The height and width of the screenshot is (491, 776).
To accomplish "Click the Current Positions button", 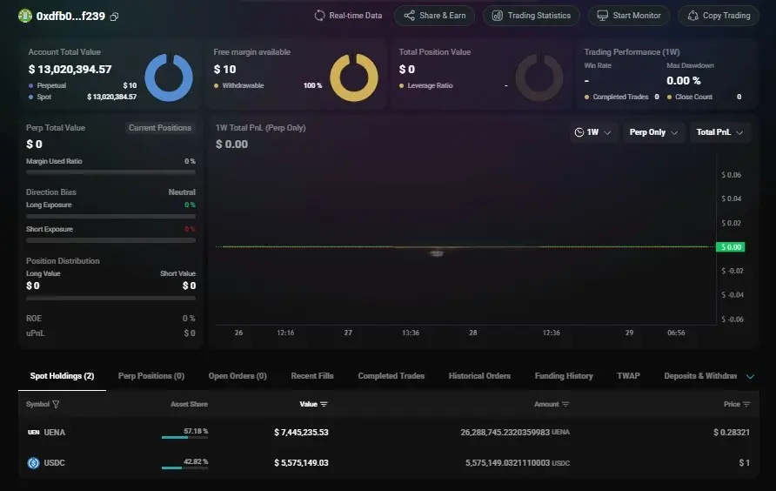I will pyautogui.click(x=159, y=128).
